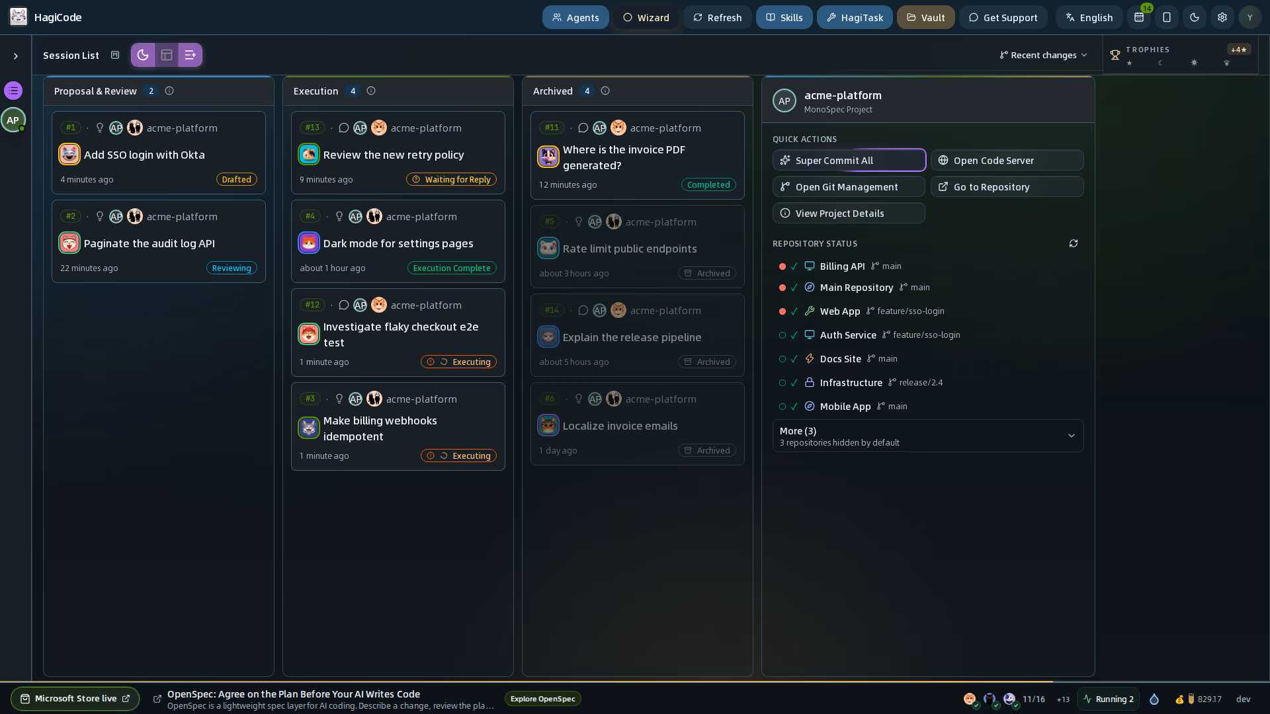Click View Project Details button
The width and height of the screenshot is (1270, 714).
coord(849,213)
